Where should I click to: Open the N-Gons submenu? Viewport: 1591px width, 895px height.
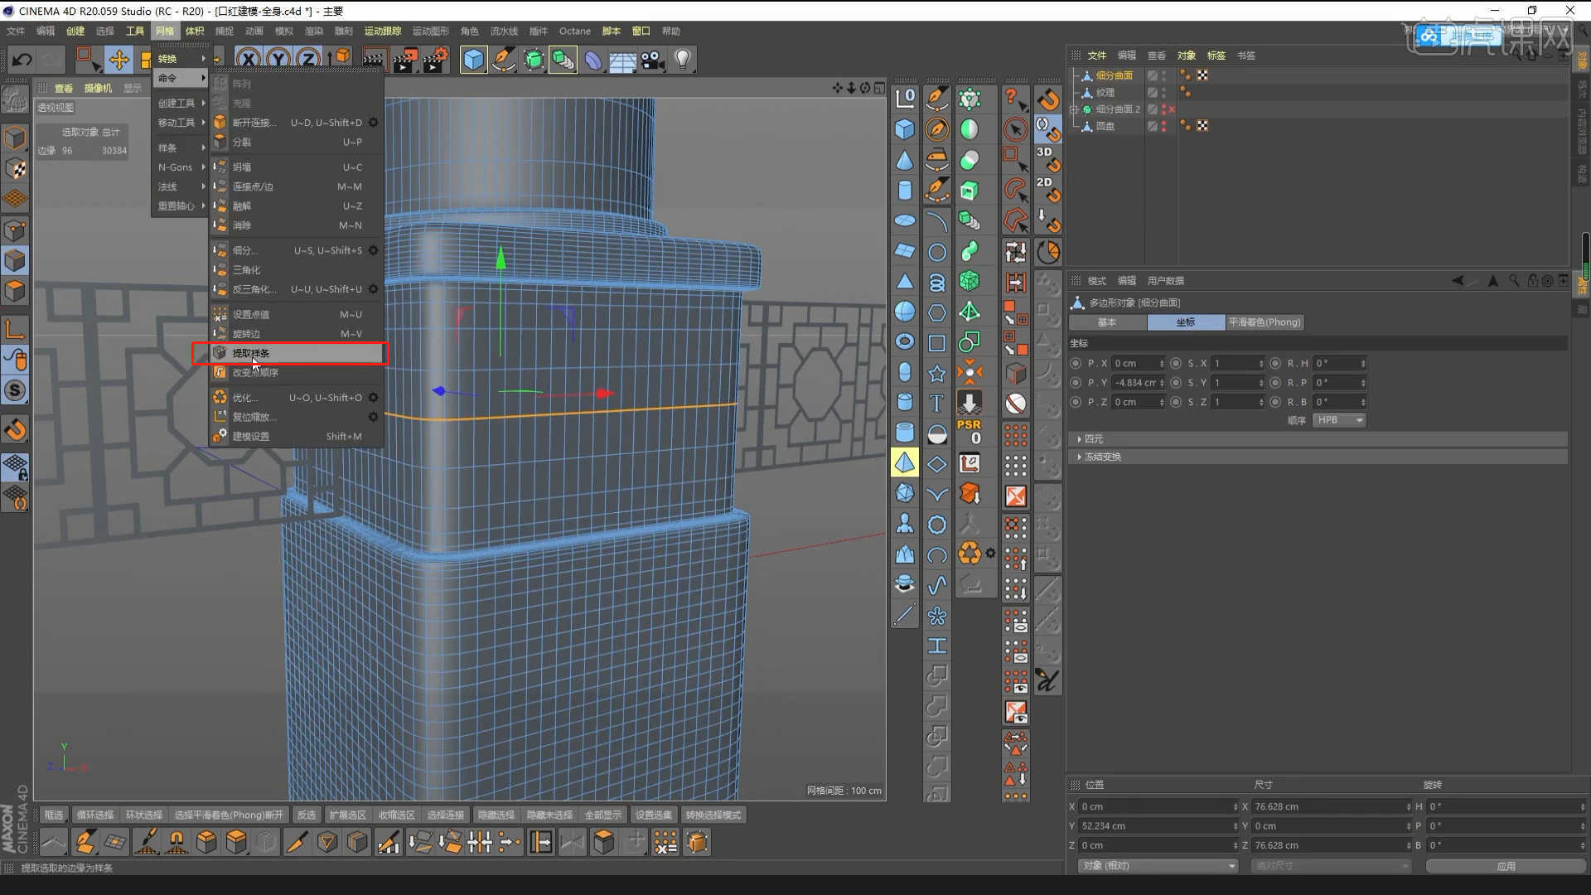181,167
